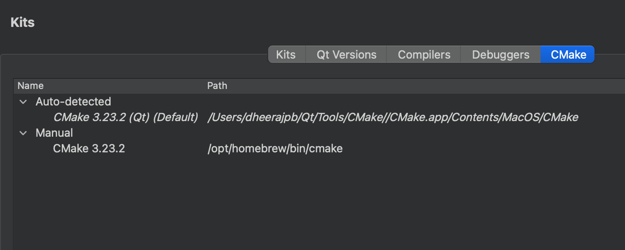Click the Manual group chevron arrow
The height and width of the screenshot is (250, 625).
23,133
